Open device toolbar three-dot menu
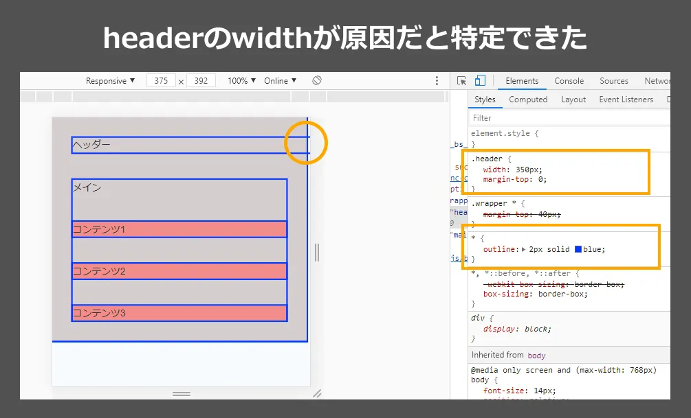The image size is (691, 418). coord(437,80)
